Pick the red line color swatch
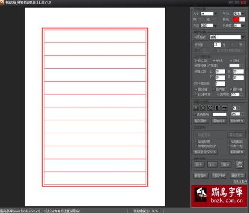Viewport: 249px width, 213px height. [236, 20]
